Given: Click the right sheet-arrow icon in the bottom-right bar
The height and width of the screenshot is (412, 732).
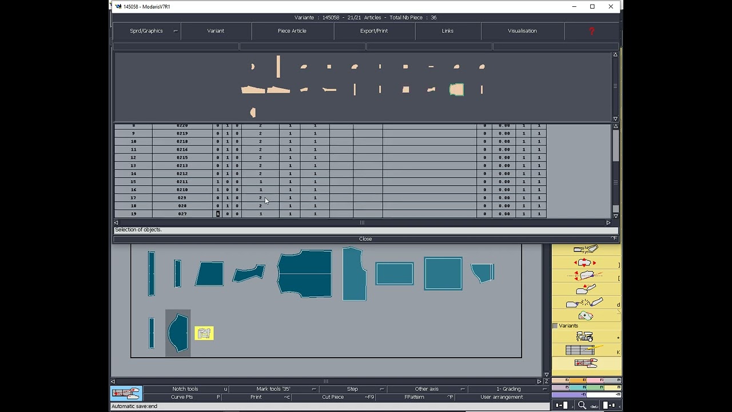Looking at the screenshot, I should (610, 405).
